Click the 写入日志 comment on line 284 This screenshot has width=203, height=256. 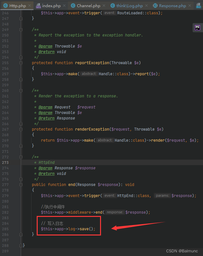pyautogui.click(x=52, y=223)
